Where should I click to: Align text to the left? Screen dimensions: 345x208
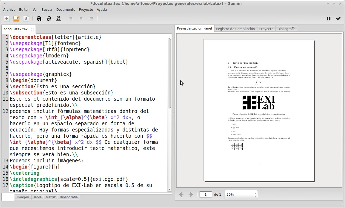click(x=71, y=19)
